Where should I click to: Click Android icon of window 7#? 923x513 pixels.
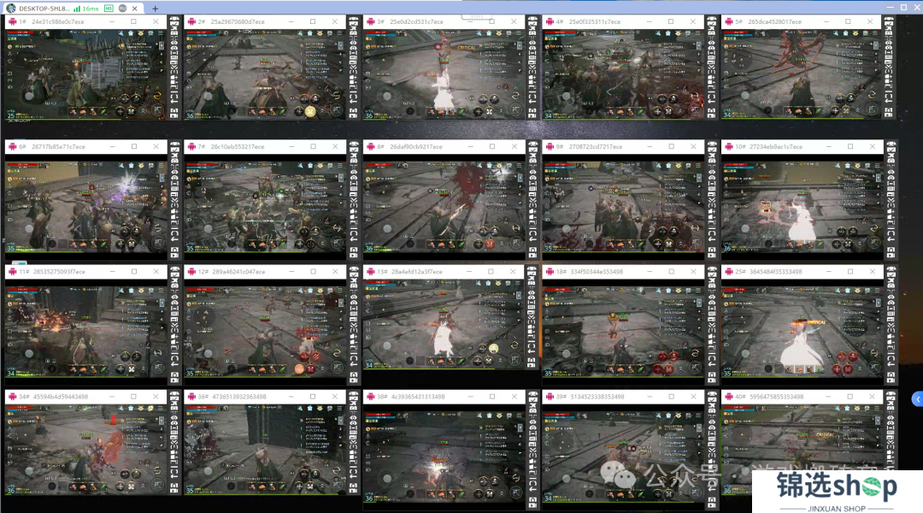pos(191,147)
